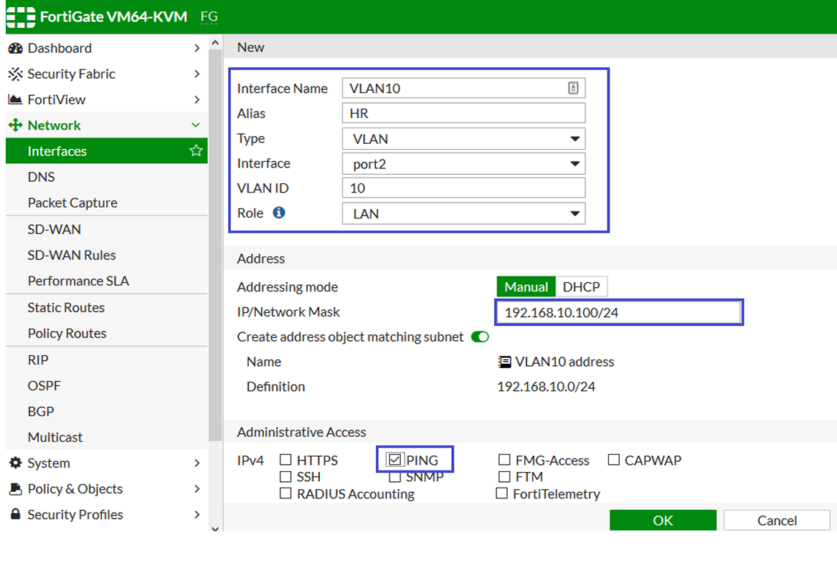This screenshot has height=570, width=837.
Task: Expand the System menu chevron
Action: click(197, 463)
